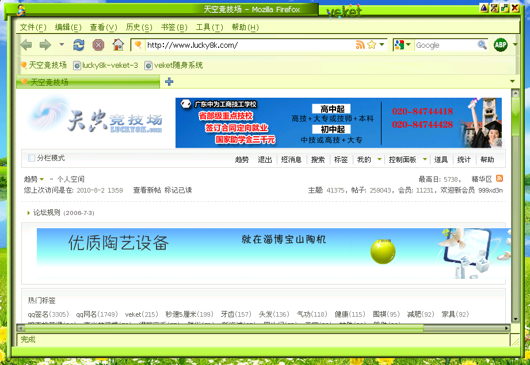
Task: Click the vertical scrollbar up arrow
Action: pyautogui.click(x=515, y=93)
